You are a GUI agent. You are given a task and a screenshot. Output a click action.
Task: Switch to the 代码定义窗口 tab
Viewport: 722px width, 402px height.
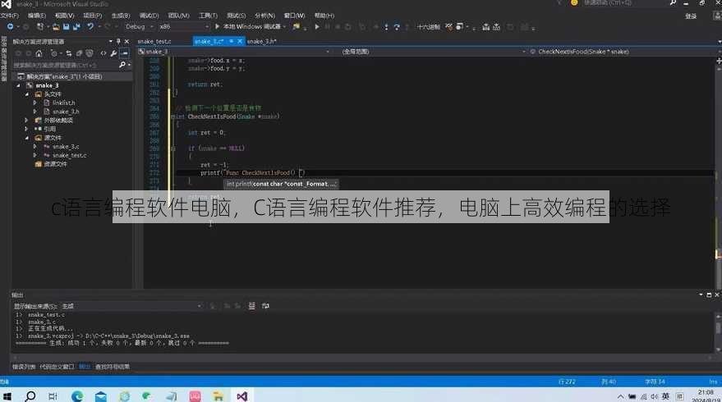pos(57,367)
